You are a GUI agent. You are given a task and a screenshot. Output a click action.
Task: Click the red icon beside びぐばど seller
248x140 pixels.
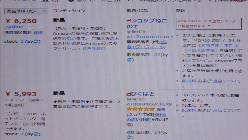pyautogui.click(x=129, y=94)
